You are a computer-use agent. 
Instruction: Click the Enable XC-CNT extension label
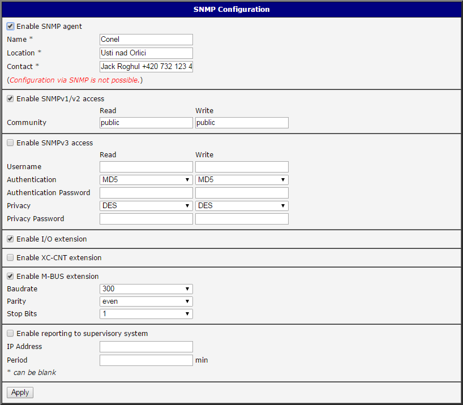click(59, 258)
